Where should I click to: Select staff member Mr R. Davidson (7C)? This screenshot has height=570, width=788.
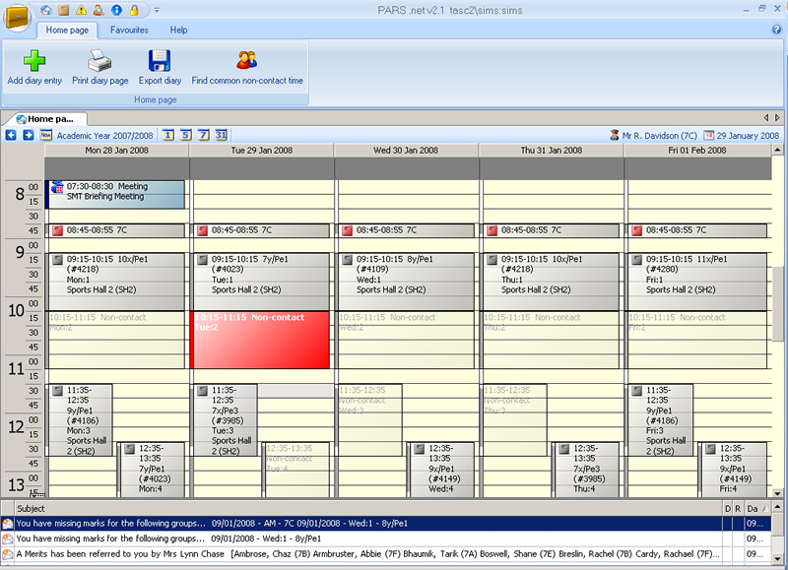pos(653,135)
